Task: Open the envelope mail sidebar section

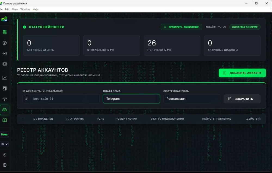Action: click(x=5, y=64)
